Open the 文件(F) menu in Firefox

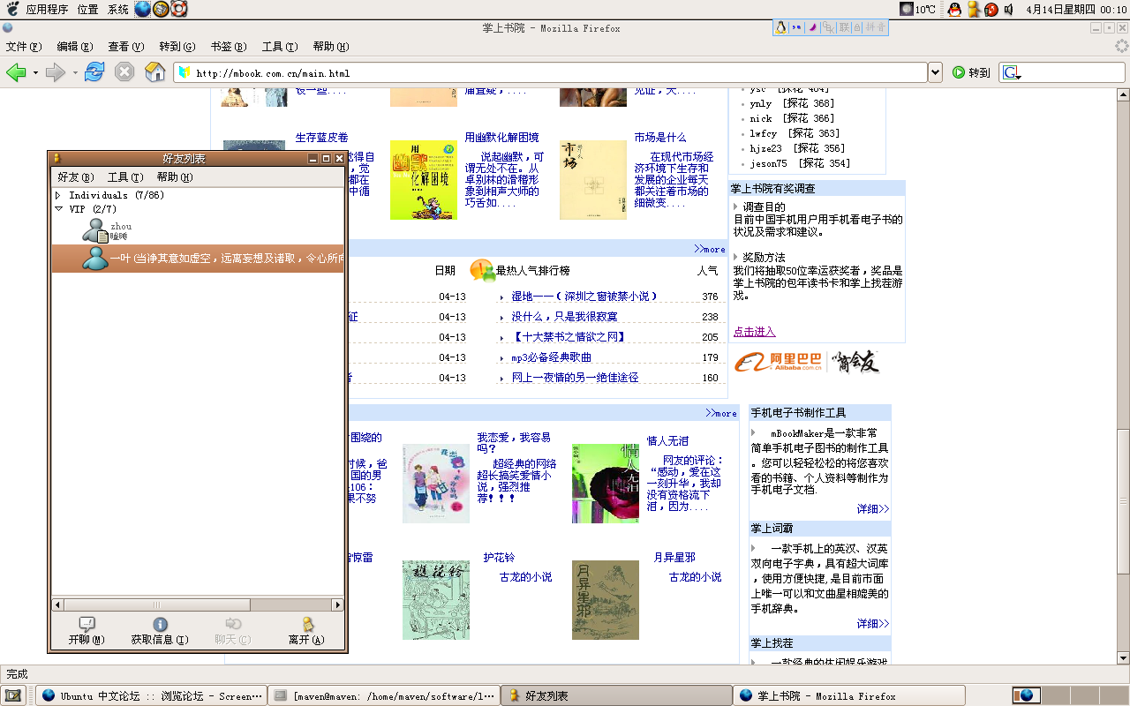[x=24, y=47]
